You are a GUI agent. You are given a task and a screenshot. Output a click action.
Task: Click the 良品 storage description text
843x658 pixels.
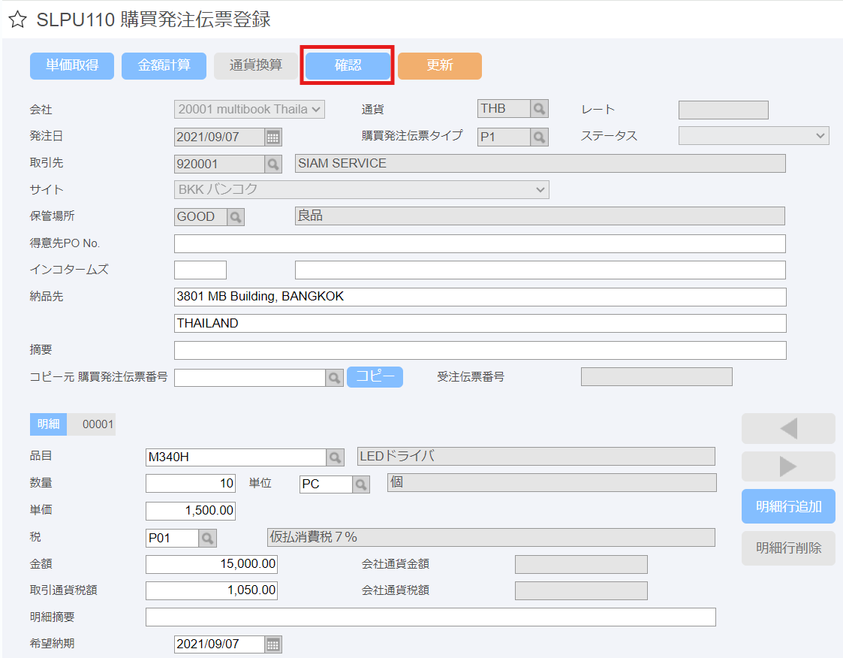pos(310,216)
